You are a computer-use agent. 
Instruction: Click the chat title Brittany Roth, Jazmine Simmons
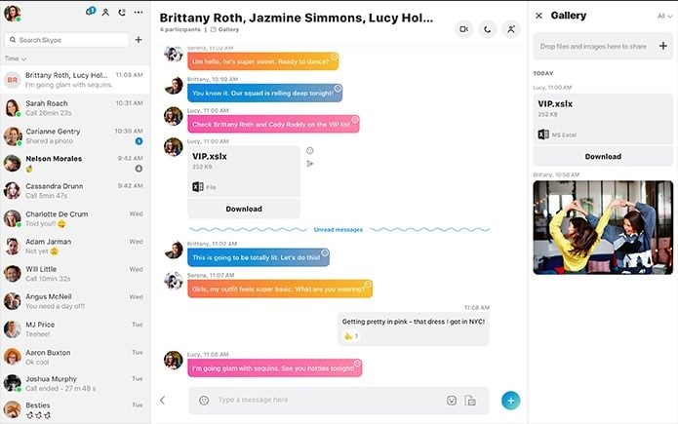click(x=297, y=18)
